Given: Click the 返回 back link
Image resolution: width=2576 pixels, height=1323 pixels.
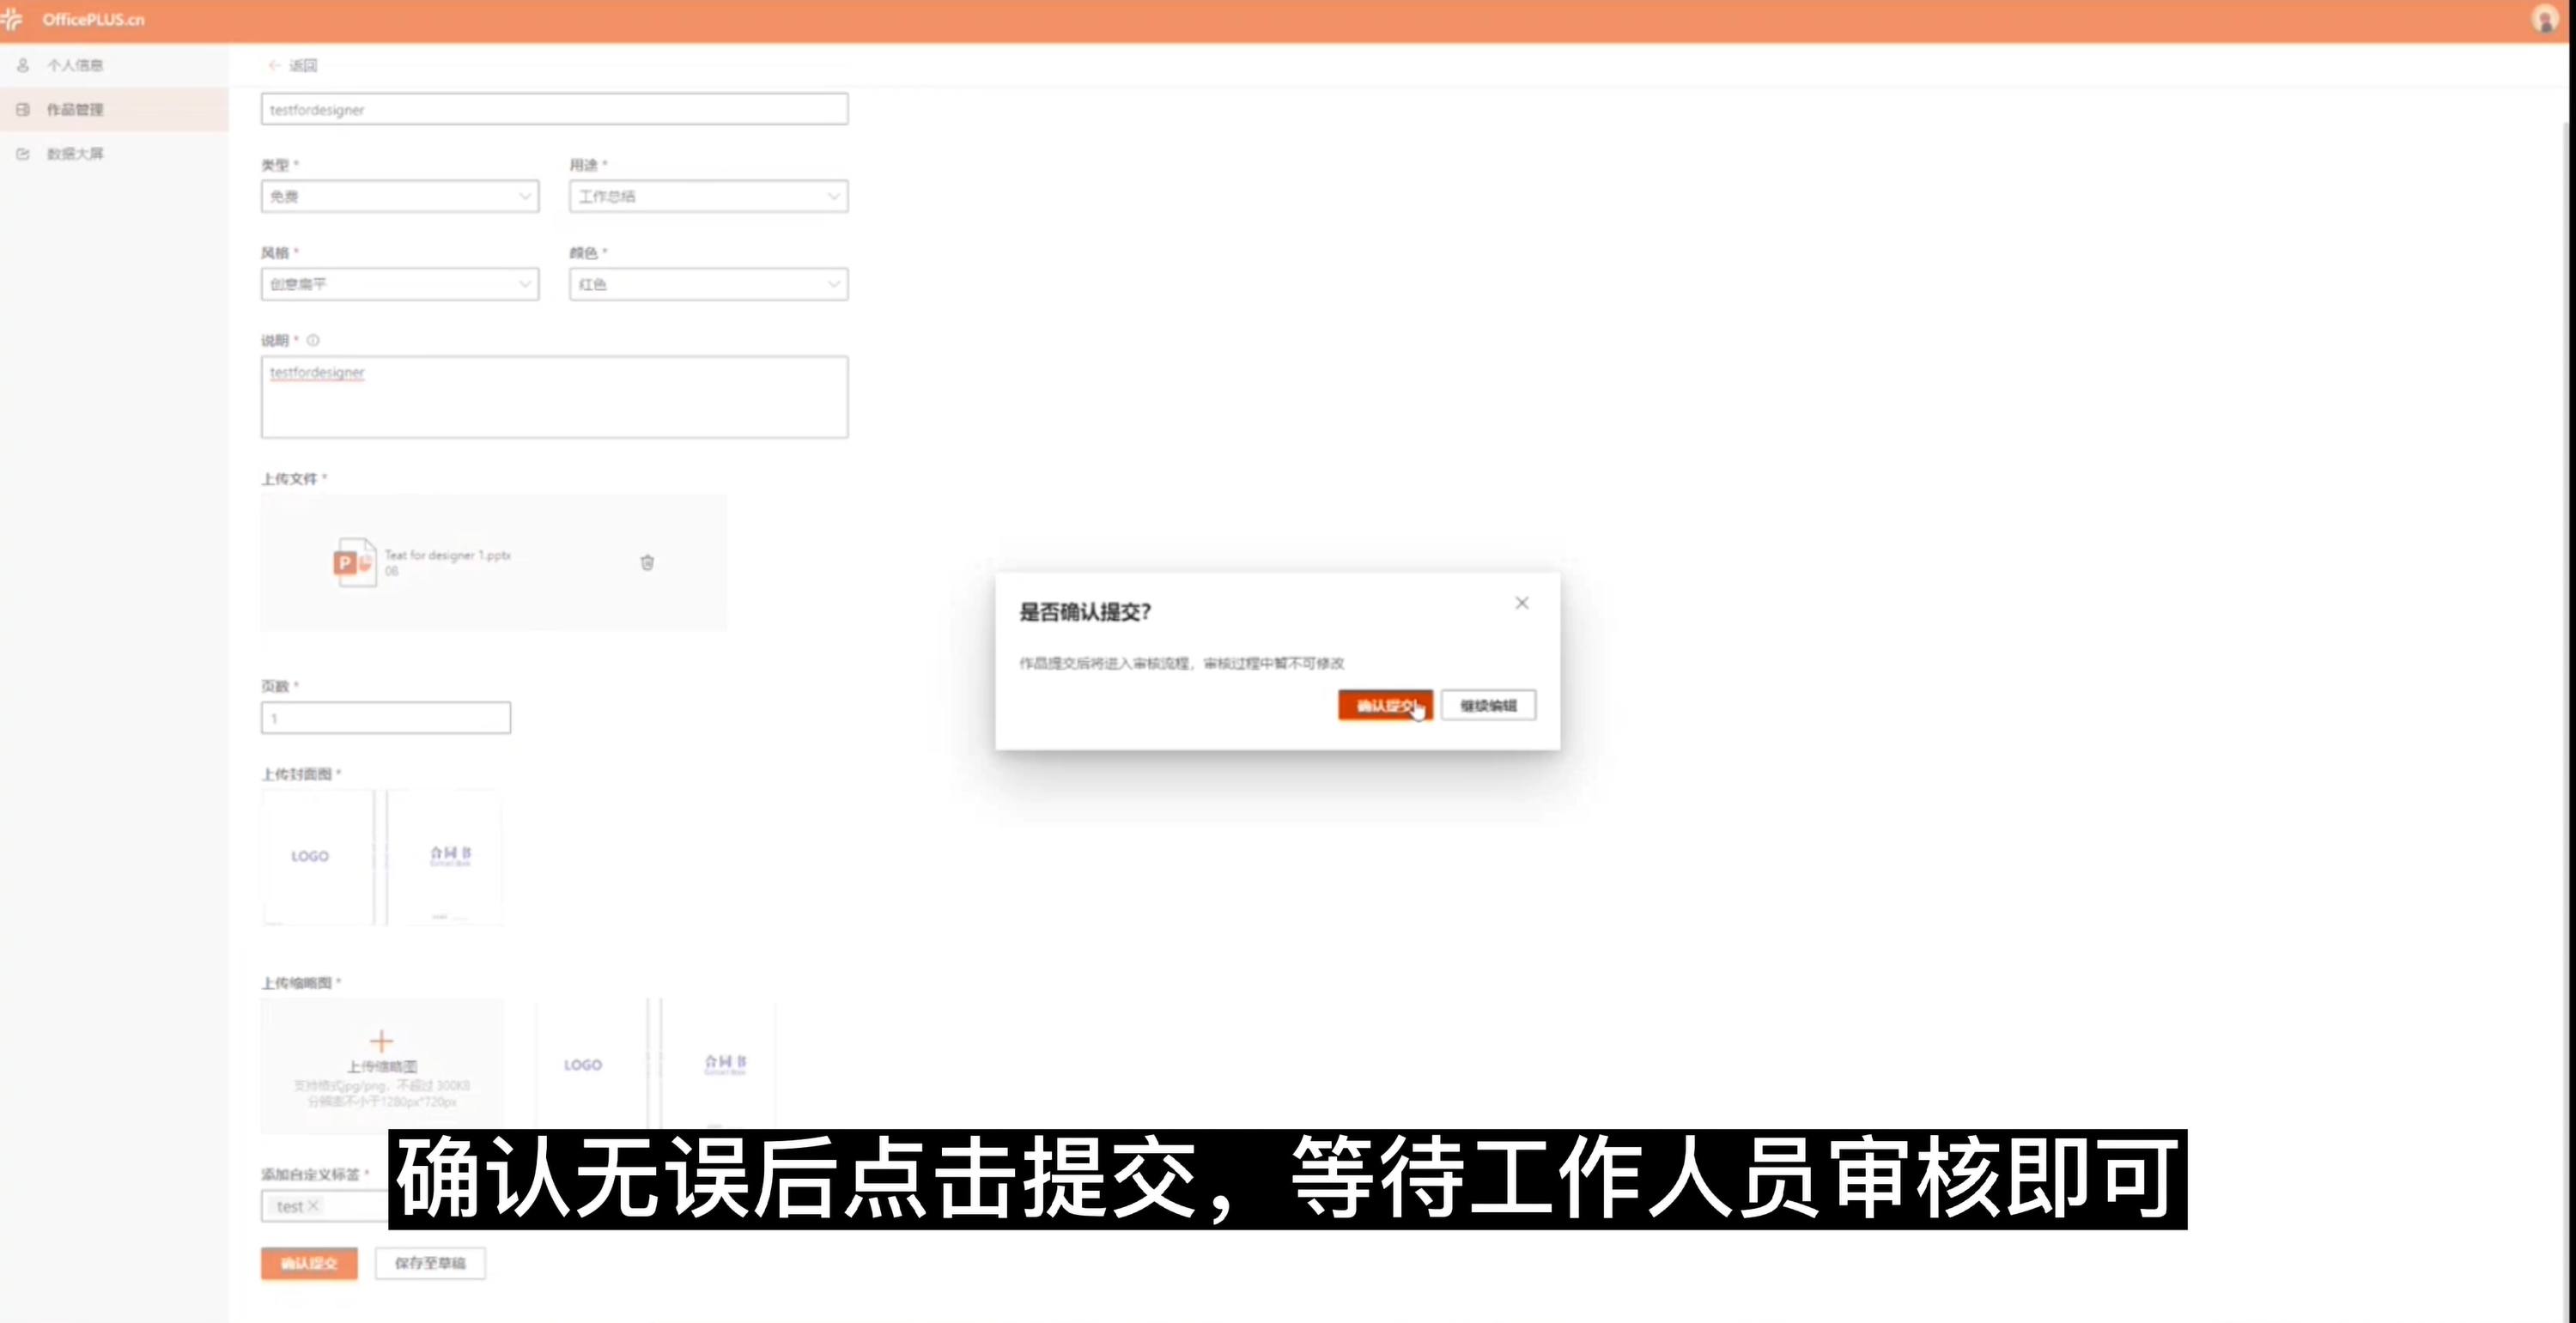Looking at the screenshot, I should (x=293, y=65).
